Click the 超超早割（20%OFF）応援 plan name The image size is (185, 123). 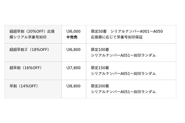coord(32,31)
